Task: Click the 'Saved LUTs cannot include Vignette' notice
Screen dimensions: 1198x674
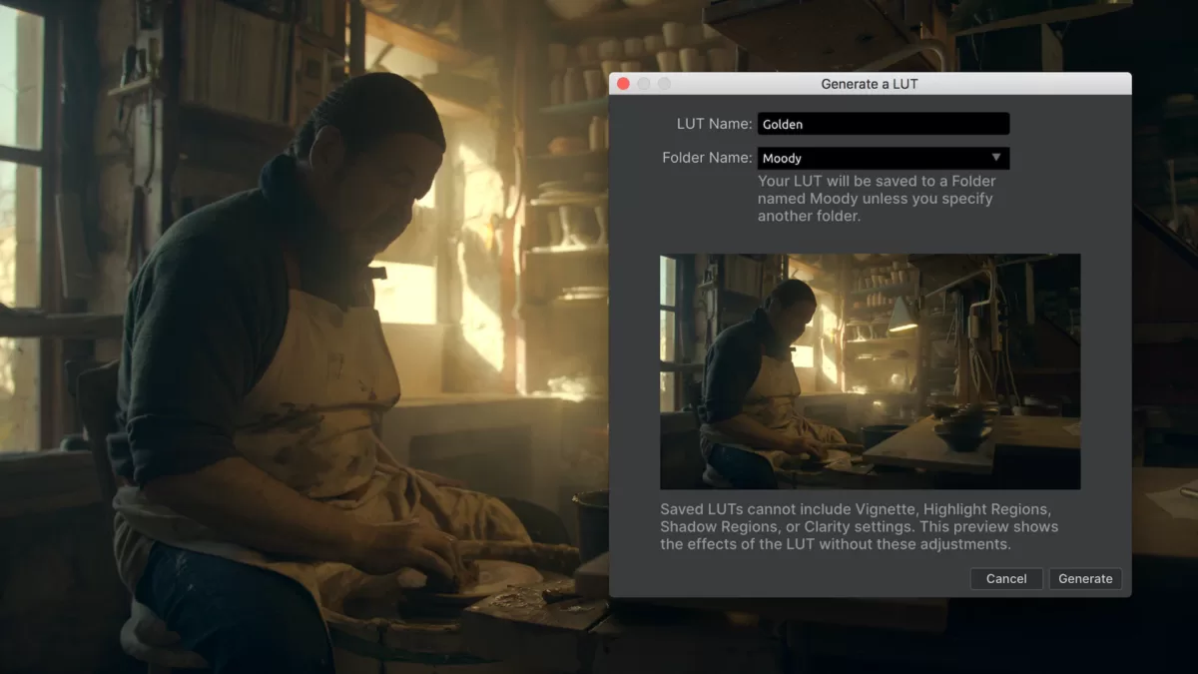Action: click(x=860, y=527)
